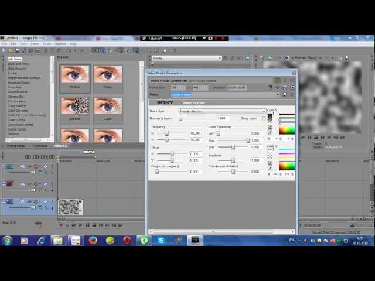Screen dimensions: 375x281
Task: Solo video track 3
Action: (52, 201)
